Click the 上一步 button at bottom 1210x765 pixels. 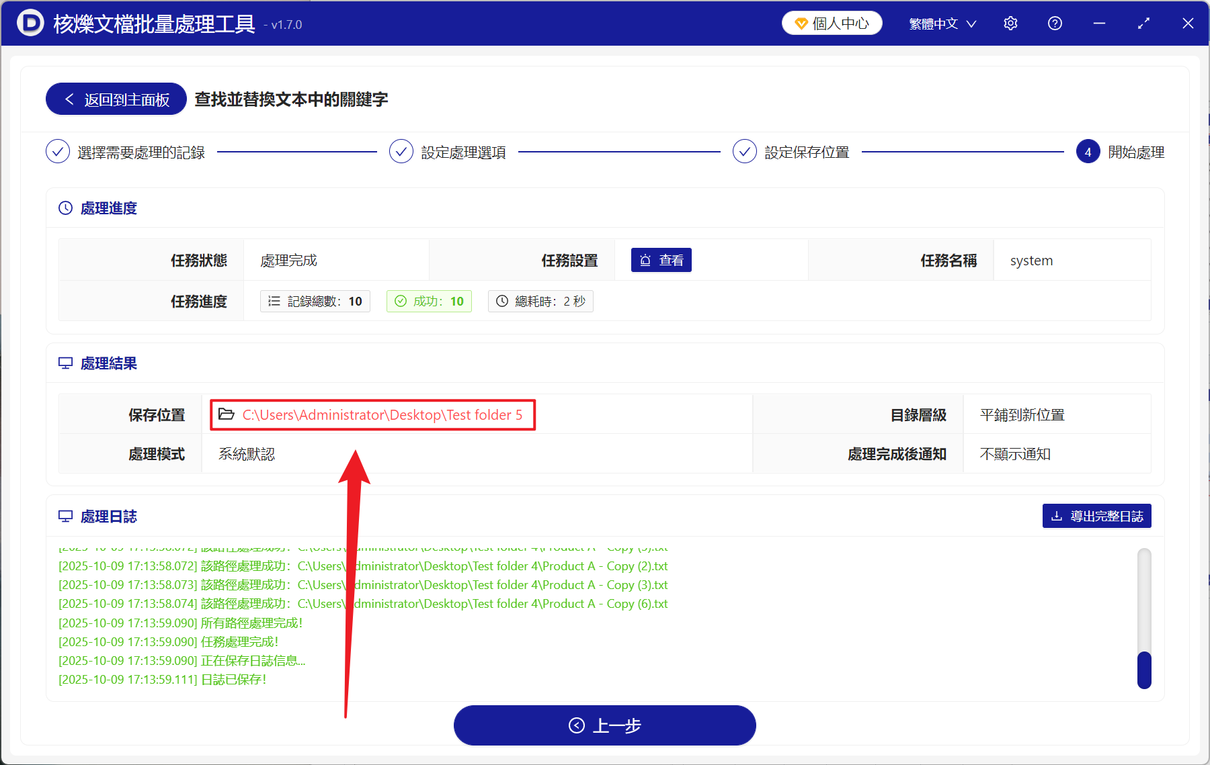point(604,725)
